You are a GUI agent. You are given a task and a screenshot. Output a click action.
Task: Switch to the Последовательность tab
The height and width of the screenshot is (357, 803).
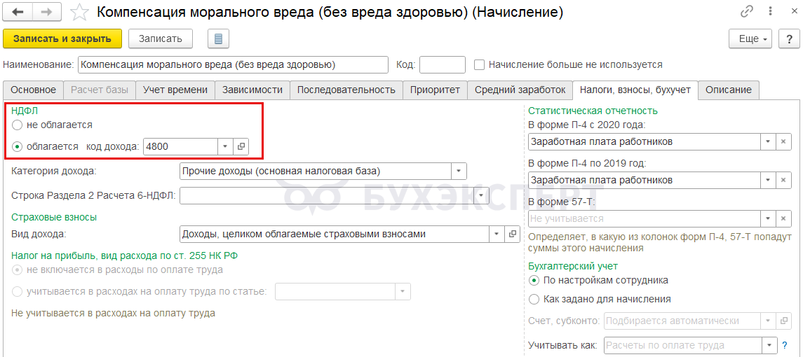pos(346,90)
